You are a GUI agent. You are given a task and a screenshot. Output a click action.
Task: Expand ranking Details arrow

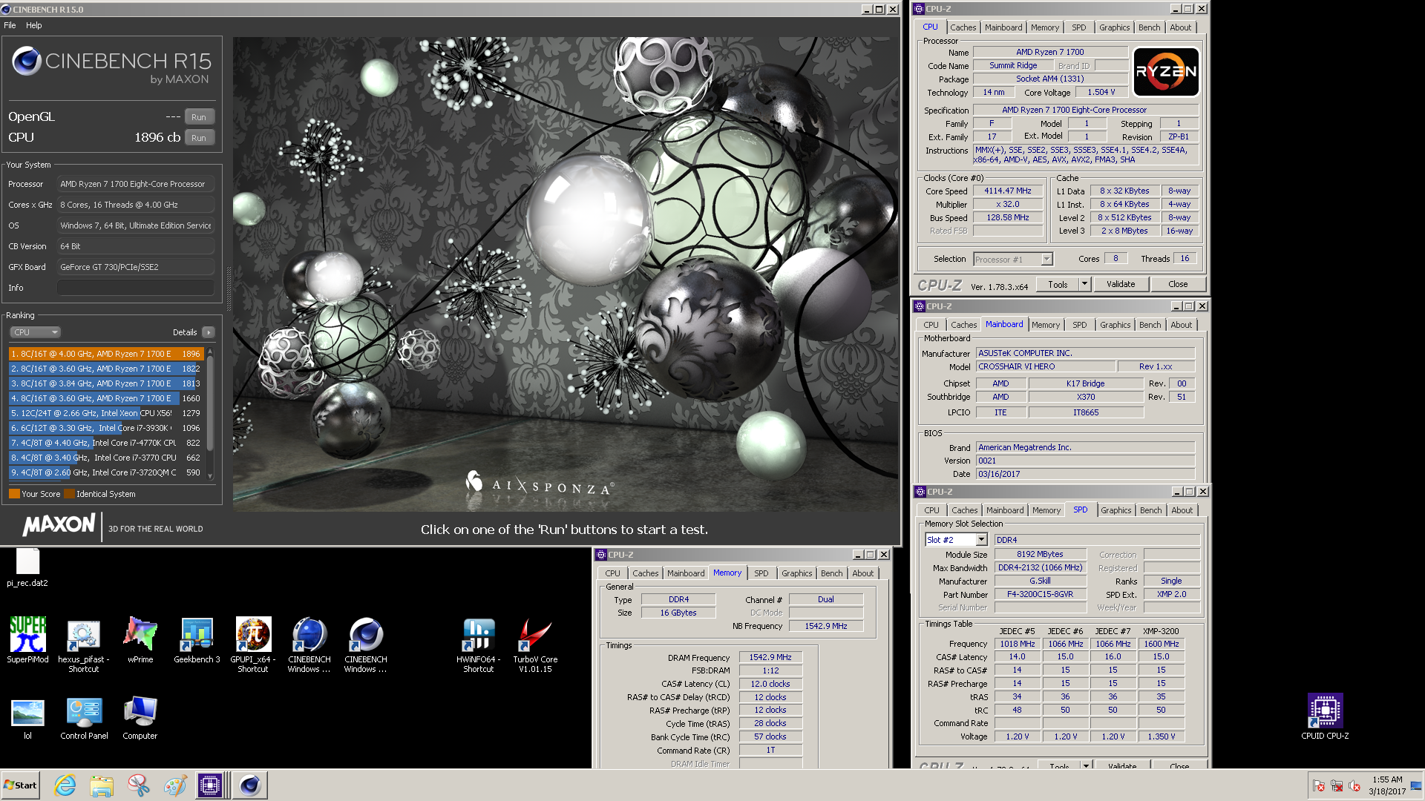click(208, 332)
